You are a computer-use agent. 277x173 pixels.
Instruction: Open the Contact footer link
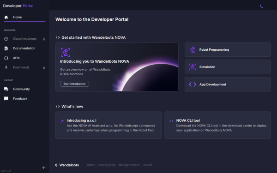click(147, 165)
